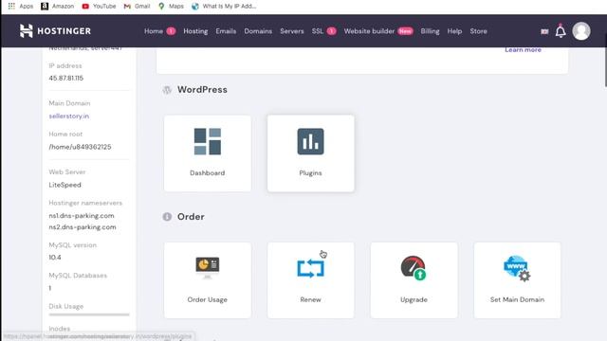The height and width of the screenshot is (341, 607).
Task: Open the Set Main Domain card
Action: (517, 280)
